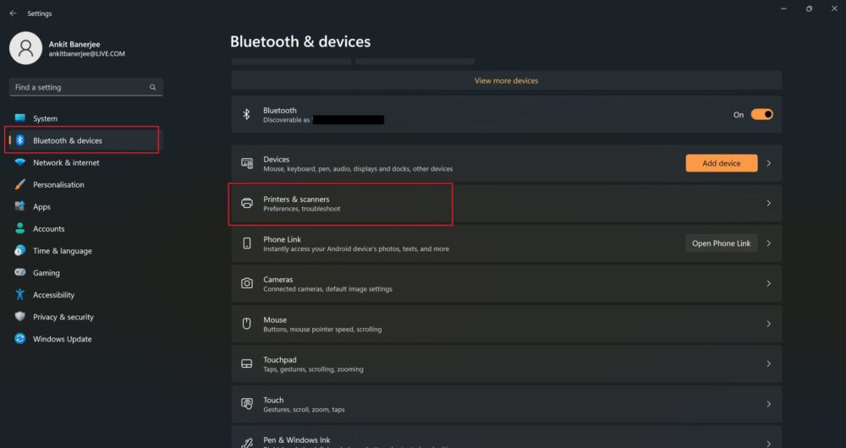Open Printers & scanners chevron arrow
This screenshot has height=448, width=846.
click(x=768, y=204)
